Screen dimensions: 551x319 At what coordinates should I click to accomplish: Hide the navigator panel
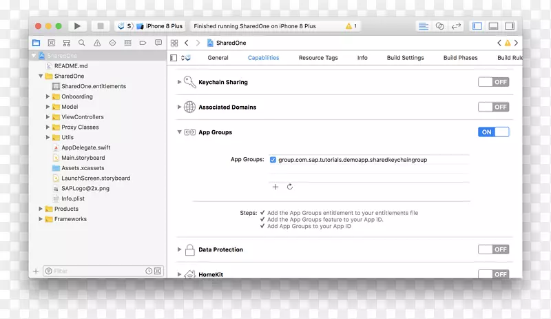point(477,26)
